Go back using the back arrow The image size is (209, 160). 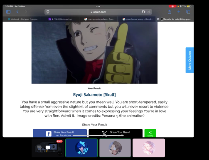click(x=17, y=12)
